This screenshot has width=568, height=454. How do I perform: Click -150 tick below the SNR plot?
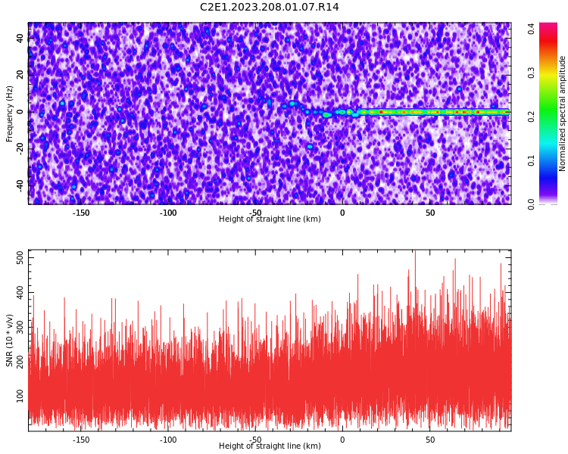coord(81,440)
